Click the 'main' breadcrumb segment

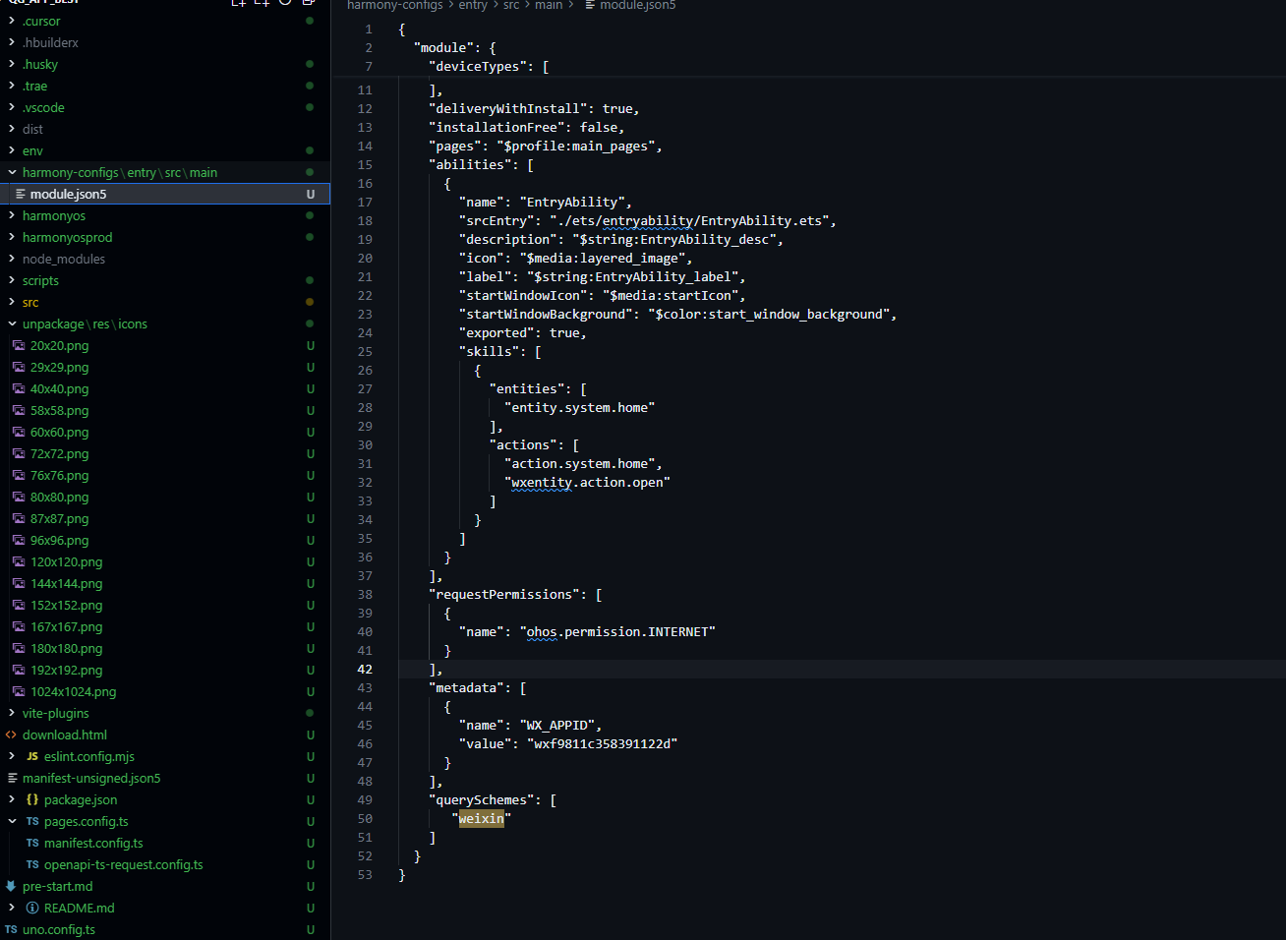(x=549, y=5)
